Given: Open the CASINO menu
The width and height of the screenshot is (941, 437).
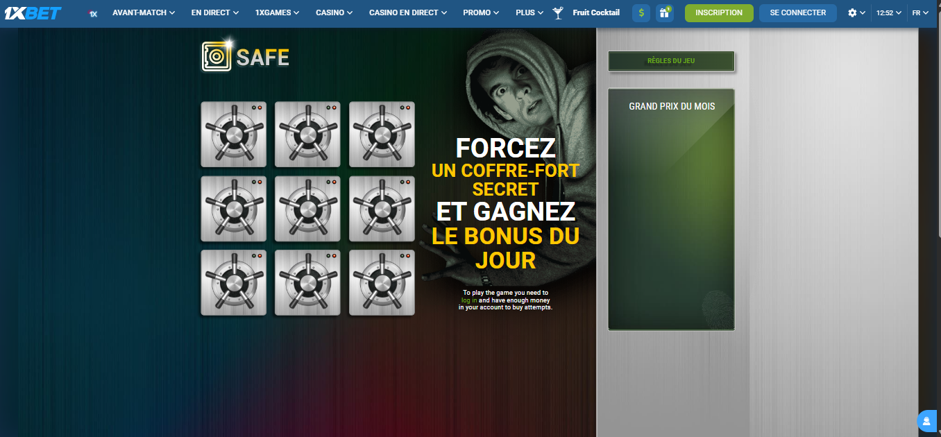Looking at the screenshot, I should [x=334, y=12].
